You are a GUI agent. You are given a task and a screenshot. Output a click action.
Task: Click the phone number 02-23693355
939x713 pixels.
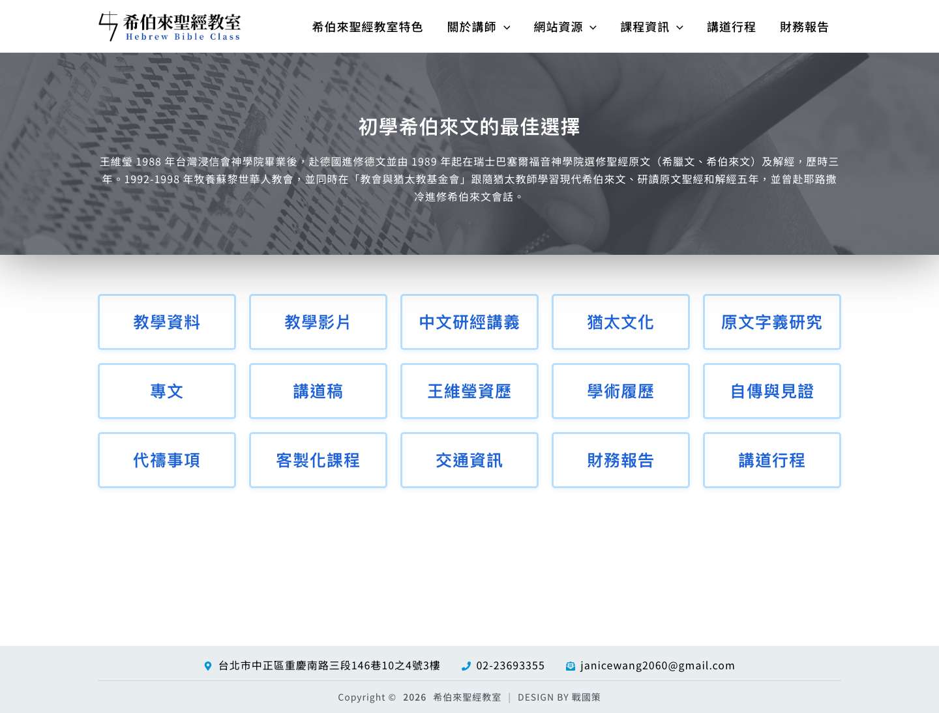(x=511, y=665)
